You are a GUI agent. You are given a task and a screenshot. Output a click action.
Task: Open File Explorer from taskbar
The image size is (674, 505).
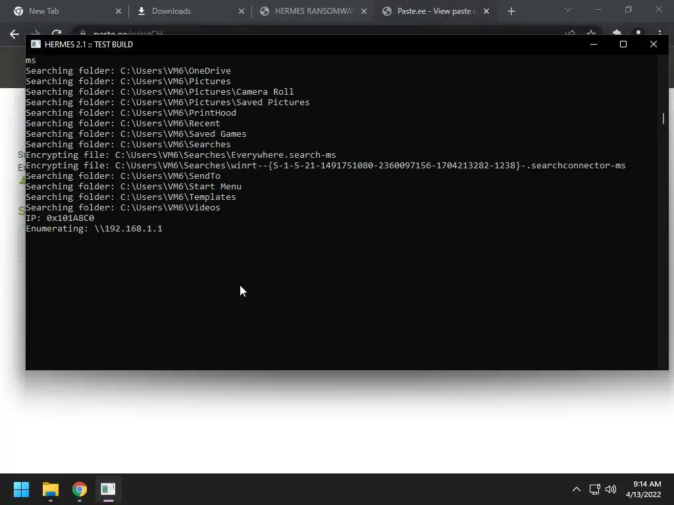pyautogui.click(x=50, y=489)
